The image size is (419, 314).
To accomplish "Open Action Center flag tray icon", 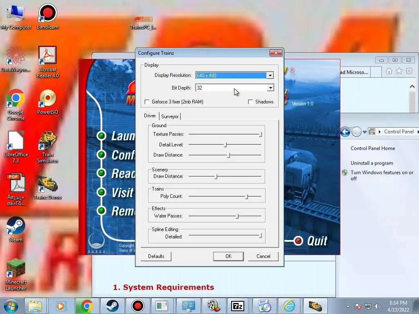I will point(358,306).
